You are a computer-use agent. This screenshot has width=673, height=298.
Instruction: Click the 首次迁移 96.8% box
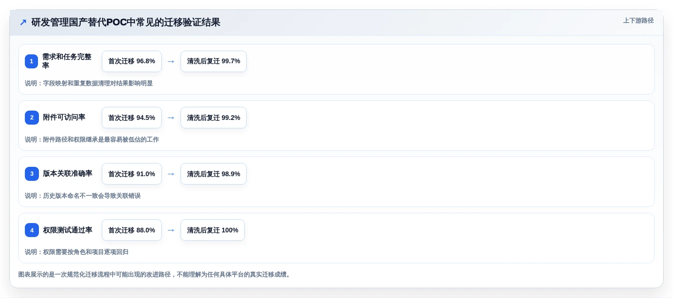pyautogui.click(x=132, y=61)
